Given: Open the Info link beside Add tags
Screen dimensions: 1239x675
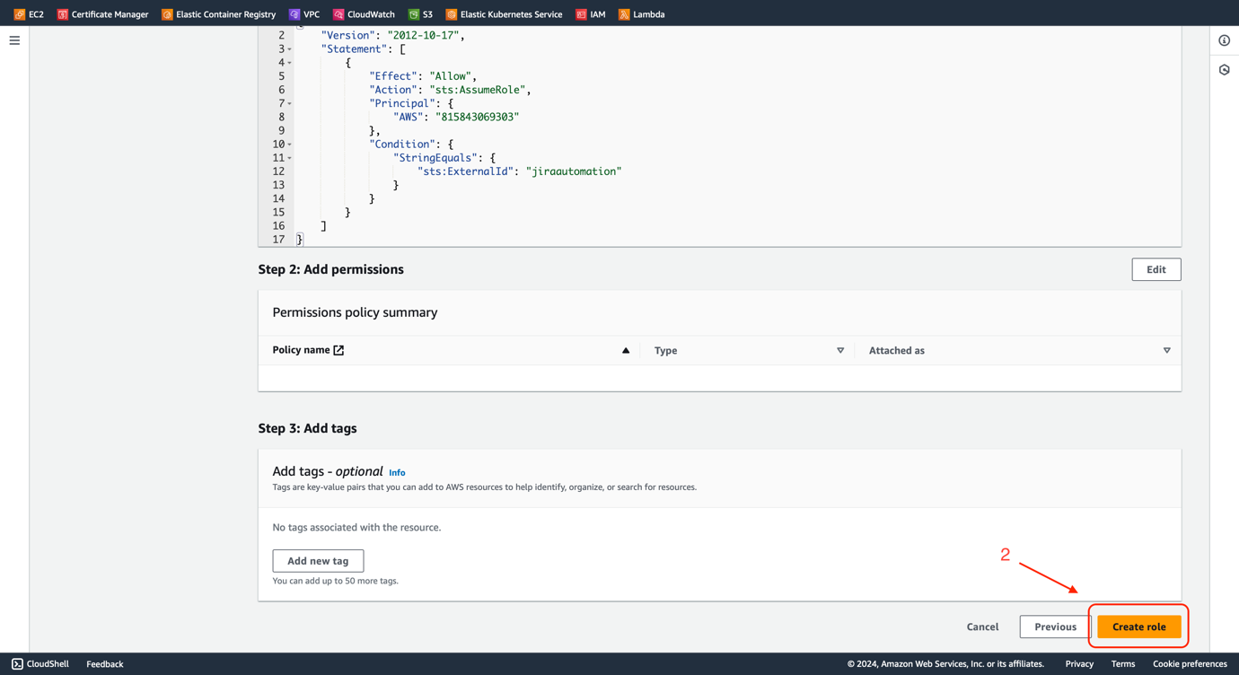Looking at the screenshot, I should 397,473.
